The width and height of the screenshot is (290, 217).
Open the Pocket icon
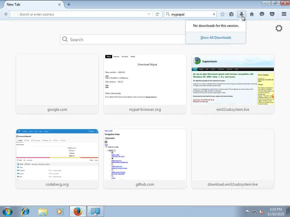pyautogui.click(x=272, y=14)
